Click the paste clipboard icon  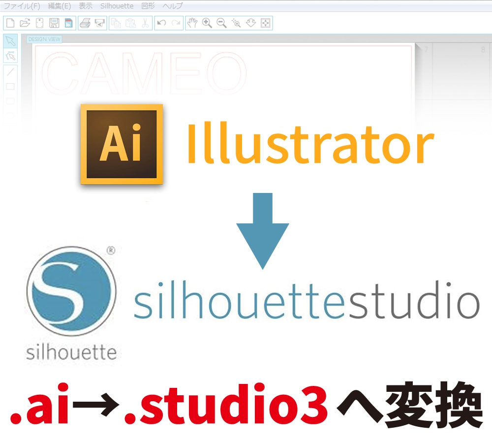(x=130, y=23)
